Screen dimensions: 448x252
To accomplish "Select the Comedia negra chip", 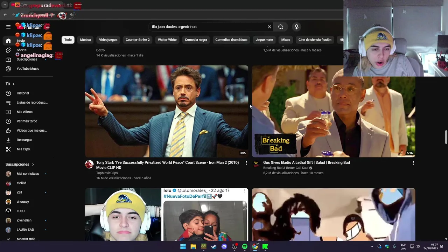I will tap(196, 40).
